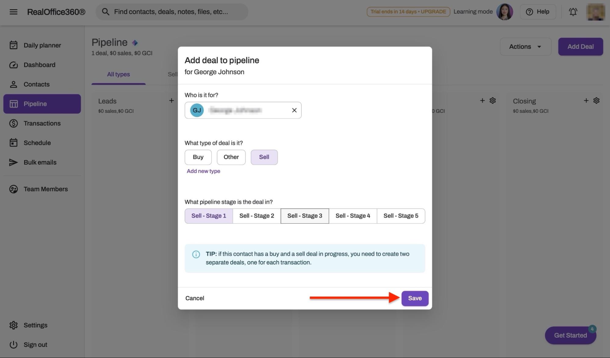Click the plus icon on Closing column
610x358 pixels.
tap(586, 100)
